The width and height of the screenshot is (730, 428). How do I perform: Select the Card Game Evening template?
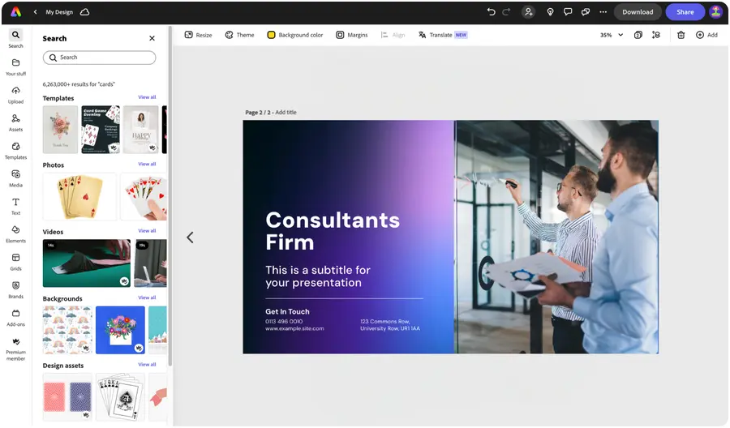coord(101,130)
